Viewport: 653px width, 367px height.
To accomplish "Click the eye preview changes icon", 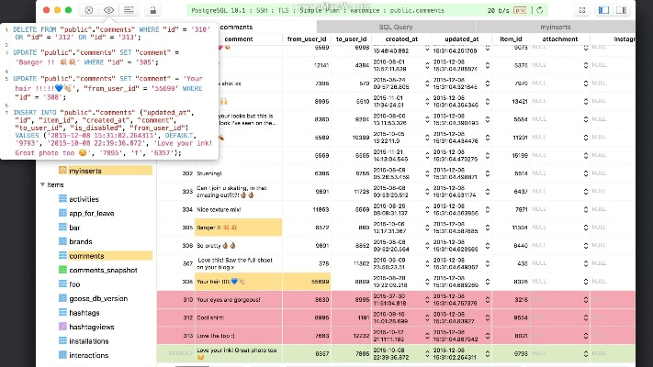I will [x=108, y=9].
